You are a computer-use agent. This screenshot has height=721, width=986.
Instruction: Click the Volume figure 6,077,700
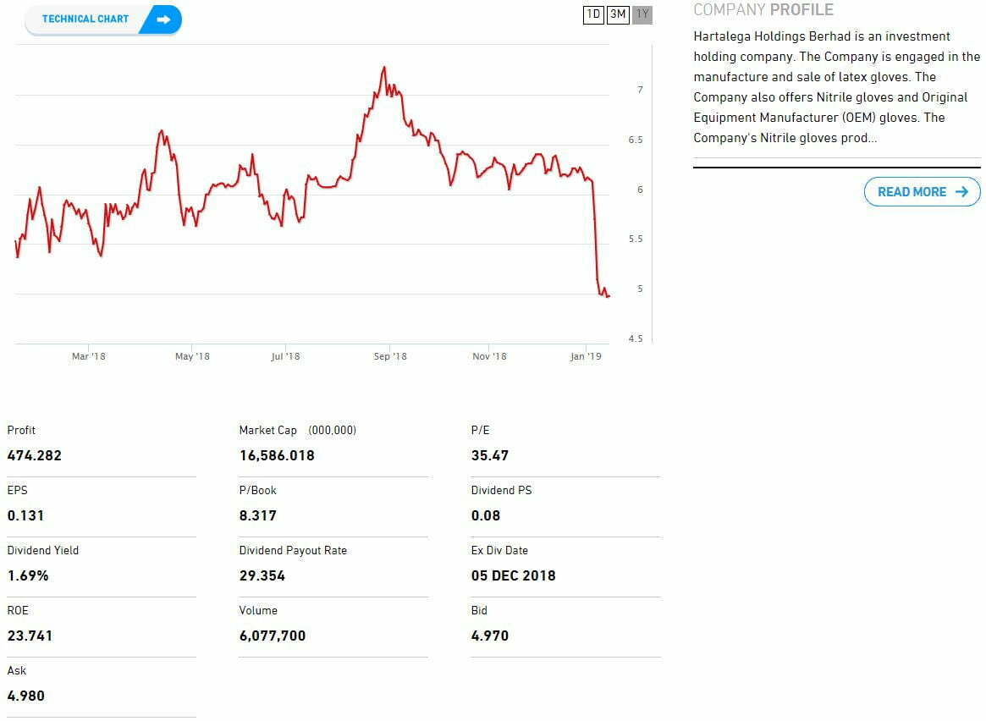point(273,636)
